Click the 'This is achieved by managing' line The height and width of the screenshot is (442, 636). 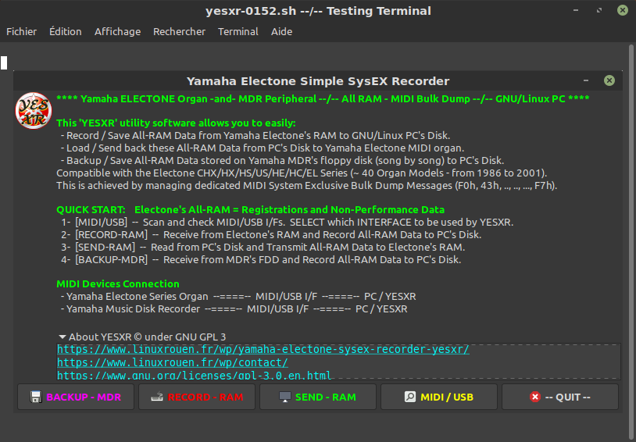tap(307, 186)
